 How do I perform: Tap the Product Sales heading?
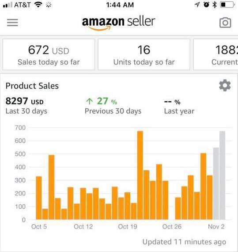coord(32,86)
